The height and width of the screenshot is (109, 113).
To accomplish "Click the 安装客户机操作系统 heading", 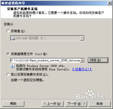I will [22, 9].
